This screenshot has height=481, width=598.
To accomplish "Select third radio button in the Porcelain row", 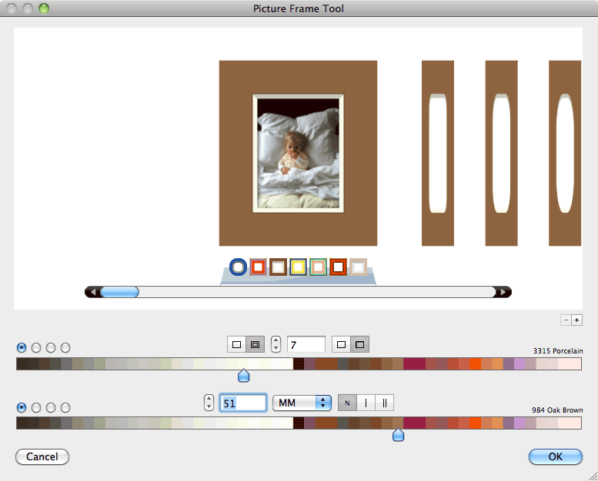I will 51,348.
